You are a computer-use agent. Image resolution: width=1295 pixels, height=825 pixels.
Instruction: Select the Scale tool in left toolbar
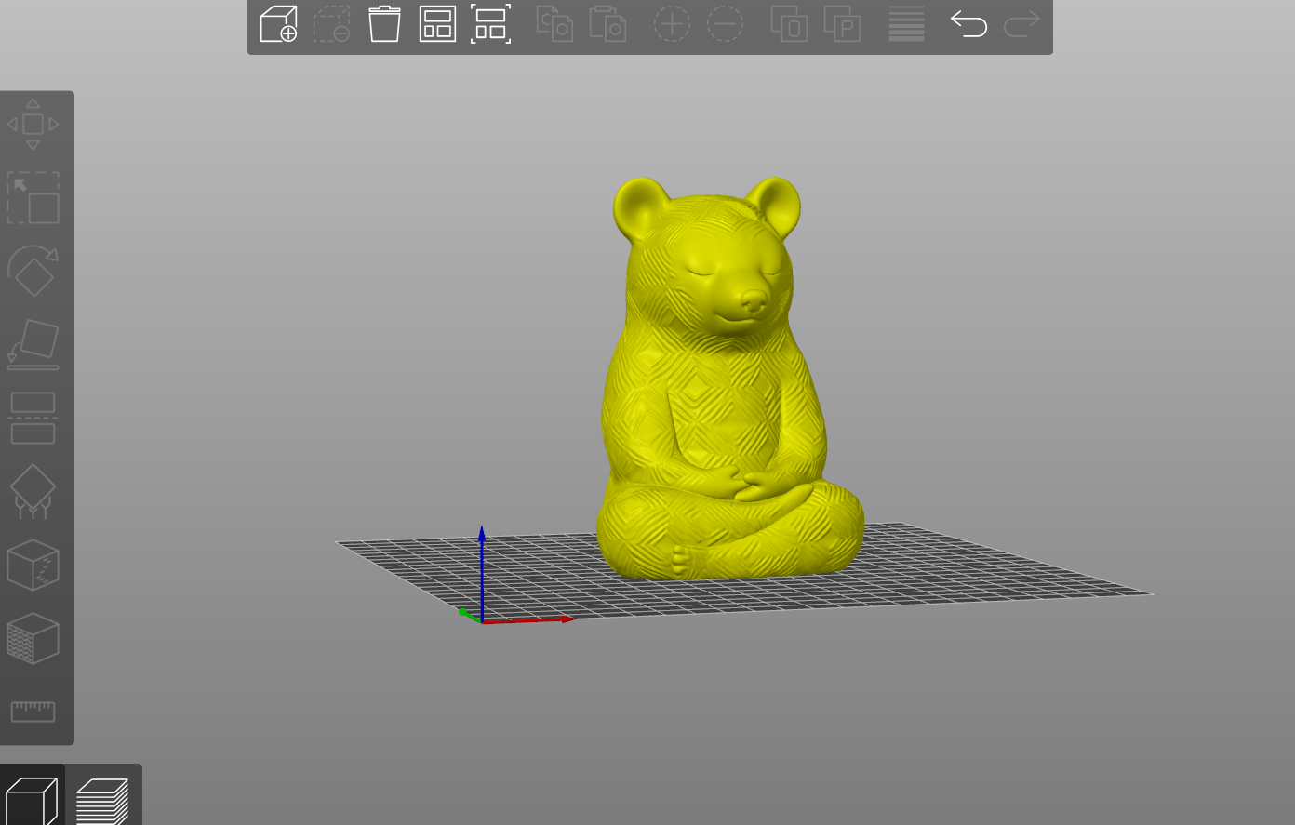33,197
